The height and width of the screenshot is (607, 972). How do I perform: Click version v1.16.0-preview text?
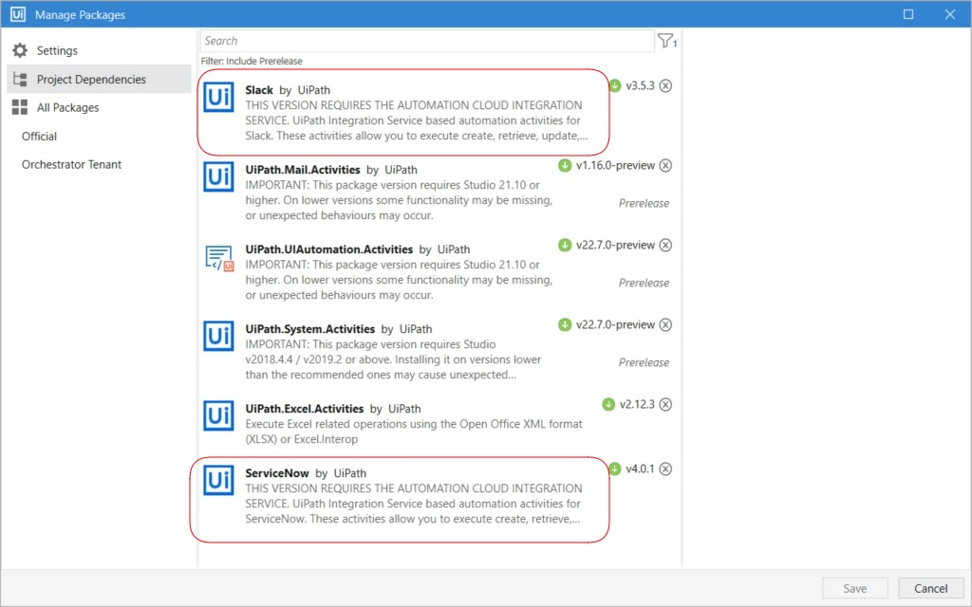[615, 165]
